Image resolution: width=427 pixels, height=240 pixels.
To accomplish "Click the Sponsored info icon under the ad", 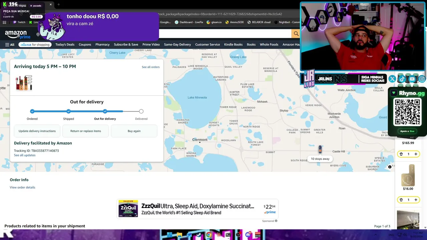I will (x=276, y=221).
